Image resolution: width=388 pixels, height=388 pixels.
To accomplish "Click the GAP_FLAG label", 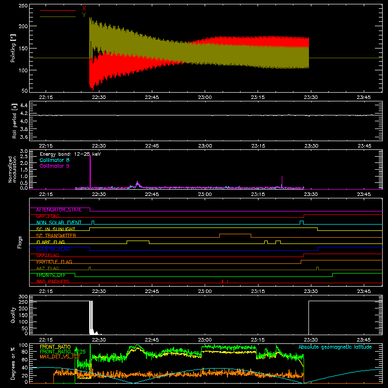I will pos(48,216).
